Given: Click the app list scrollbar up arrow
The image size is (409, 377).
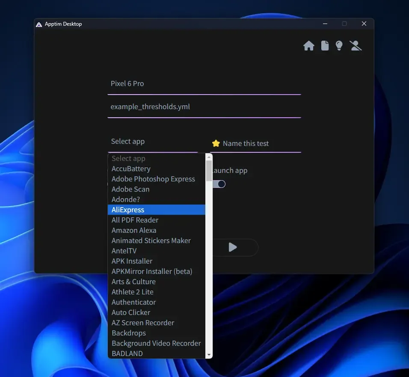Looking at the screenshot, I should coord(209,157).
